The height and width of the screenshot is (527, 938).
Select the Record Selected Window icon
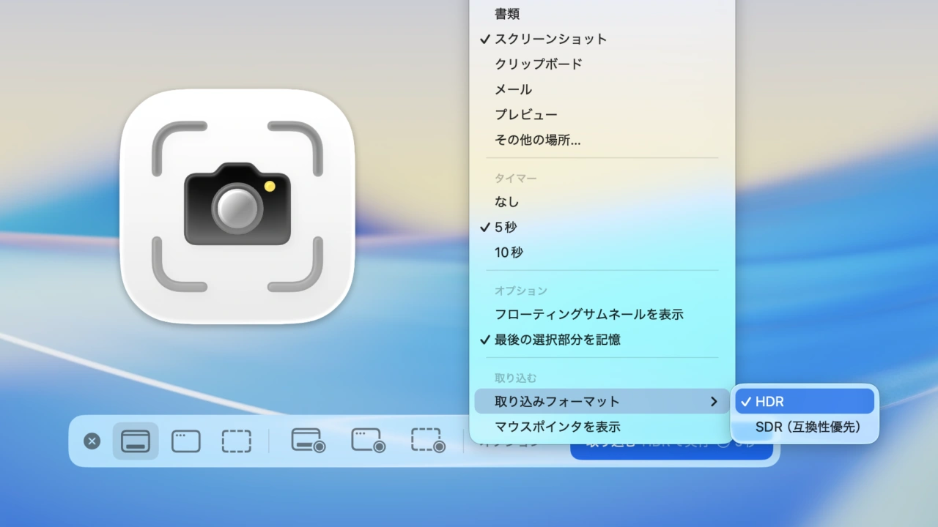pyautogui.click(x=368, y=441)
